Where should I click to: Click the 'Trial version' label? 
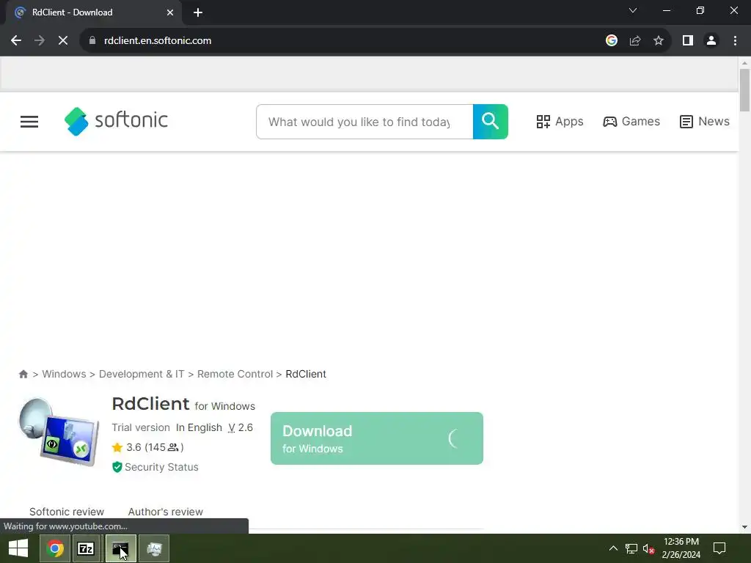[x=141, y=427]
